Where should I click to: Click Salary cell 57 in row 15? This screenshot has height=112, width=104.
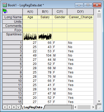(x=45, y=102)
